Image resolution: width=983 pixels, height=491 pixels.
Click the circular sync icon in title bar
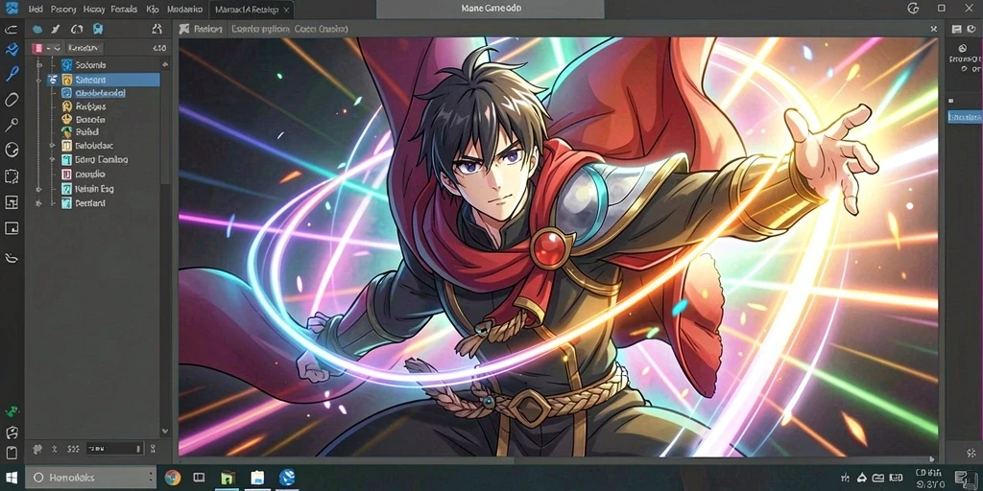tap(913, 8)
